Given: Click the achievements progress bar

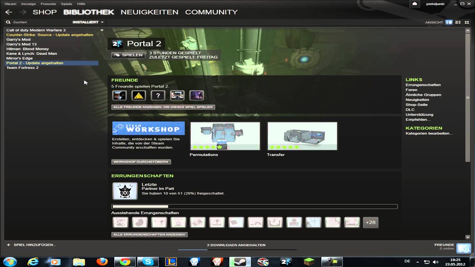Looking at the screenshot, I should 255,207.
